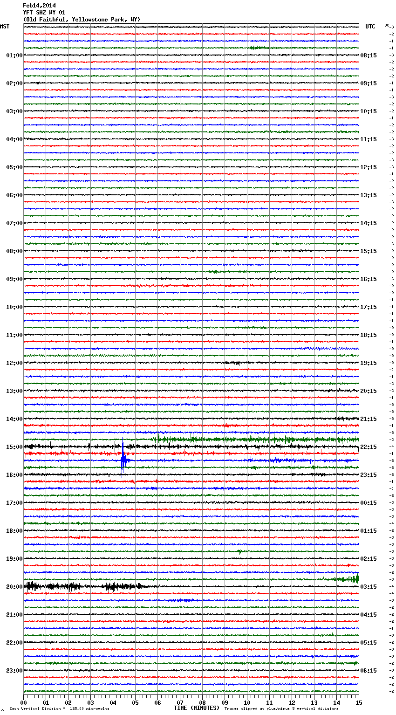Image resolution: width=396 pixels, height=715 pixels.
Task: Select the MST time label "04:00"
Action: tap(14, 139)
